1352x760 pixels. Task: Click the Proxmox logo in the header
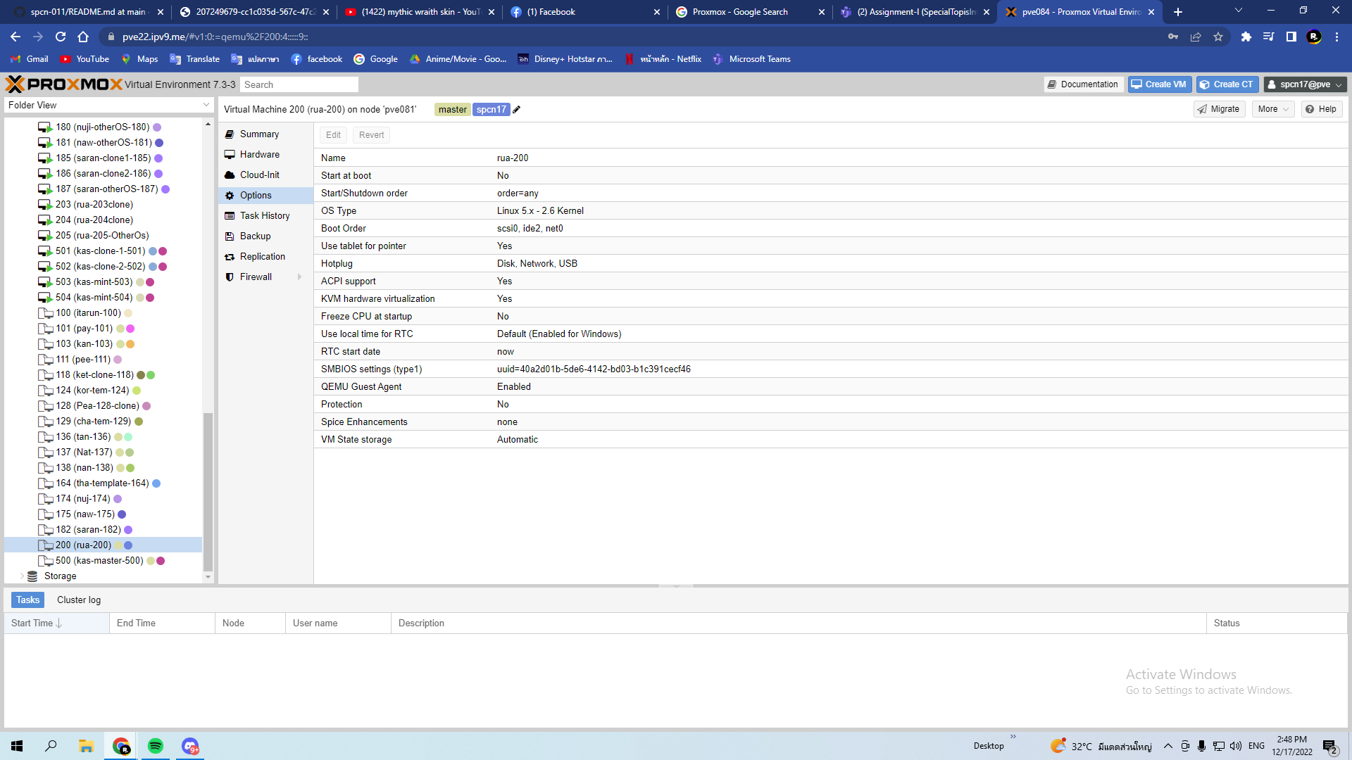64,84
